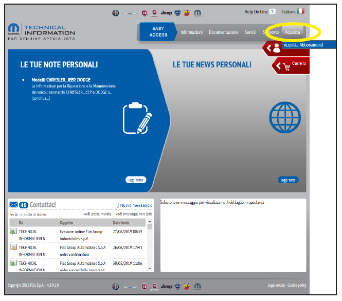Click the Help On Line link

[x=256, y=12]
